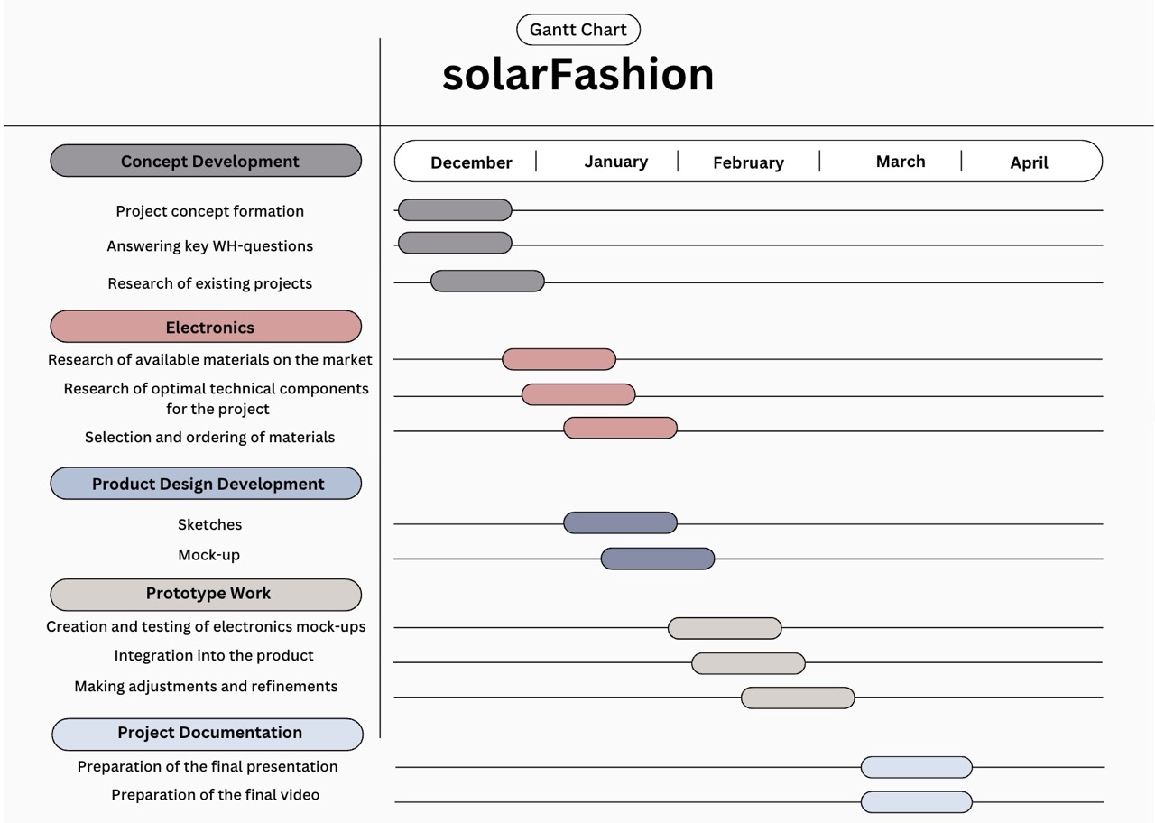Select the Research of existing projects bar

pos(487,282)
